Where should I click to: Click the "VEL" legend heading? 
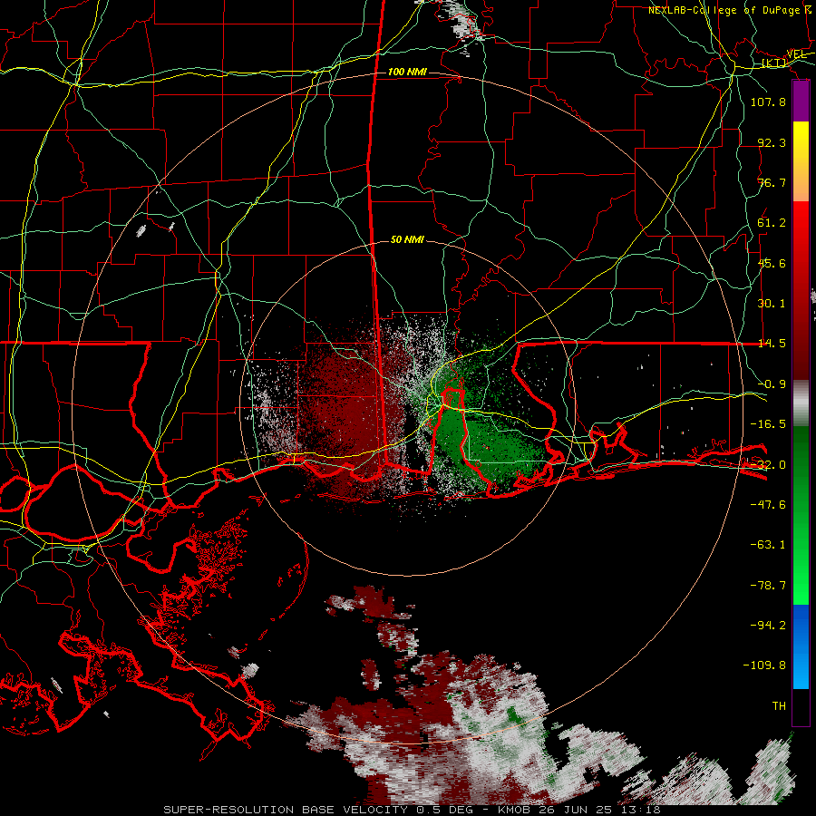click(x=797, y=54)
